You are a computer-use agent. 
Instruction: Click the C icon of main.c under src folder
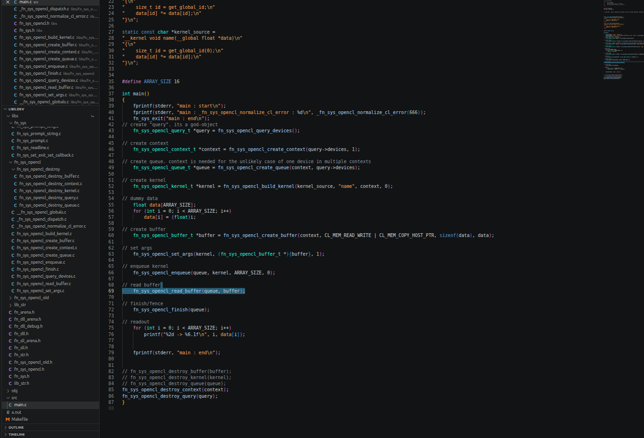pyautogui.click(x=10, y=405)
